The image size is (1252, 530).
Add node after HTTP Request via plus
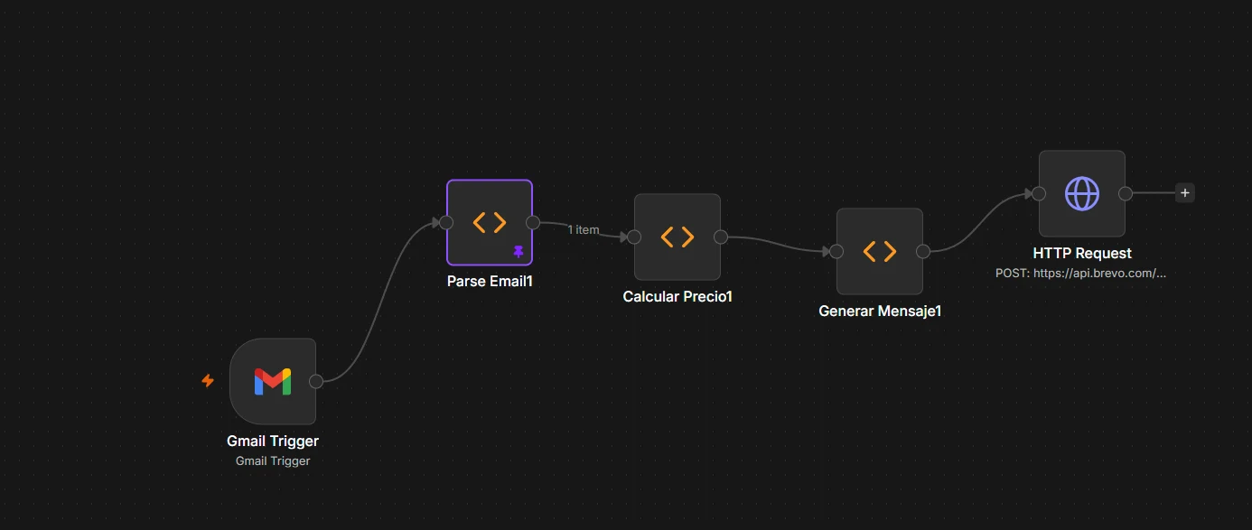click(x=1185, y=193)
